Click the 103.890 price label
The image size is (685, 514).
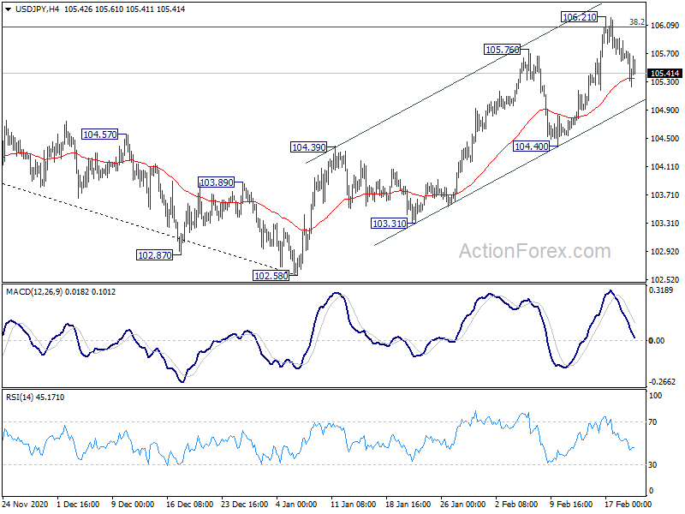pos(217,182)
